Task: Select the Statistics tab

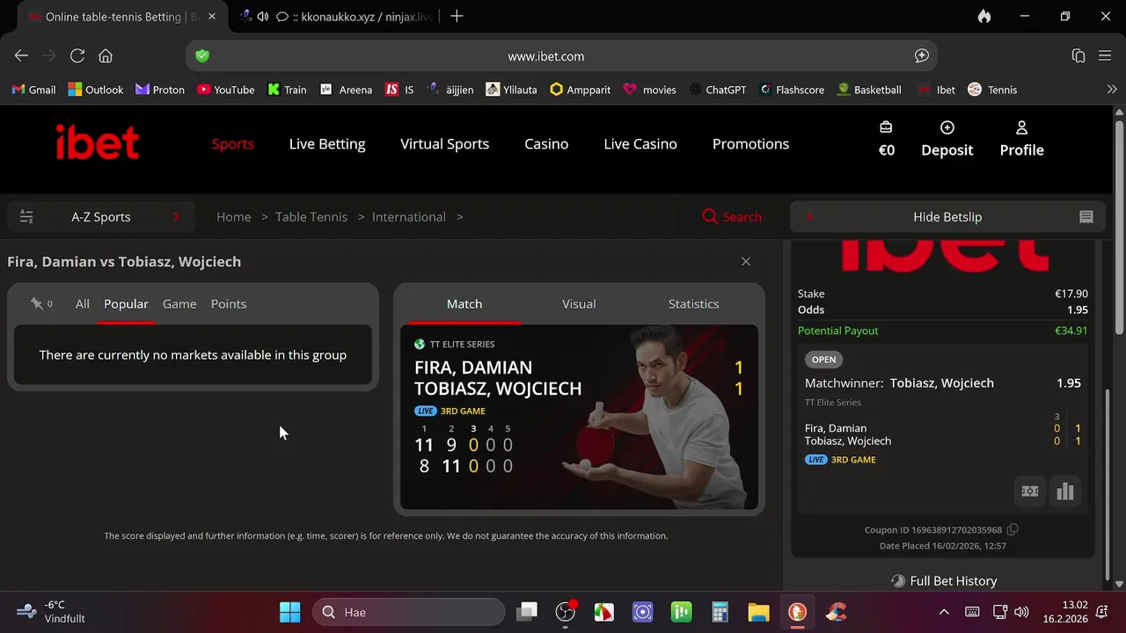Action: pyautogui.click(x=693, y=304)
